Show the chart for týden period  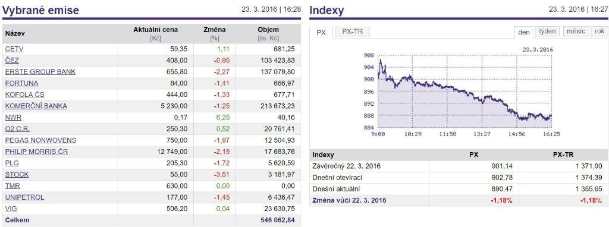547,31
